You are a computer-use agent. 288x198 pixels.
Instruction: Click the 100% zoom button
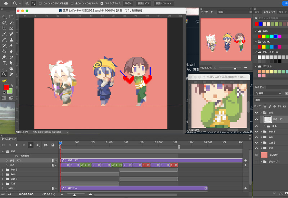pos(128,3)
